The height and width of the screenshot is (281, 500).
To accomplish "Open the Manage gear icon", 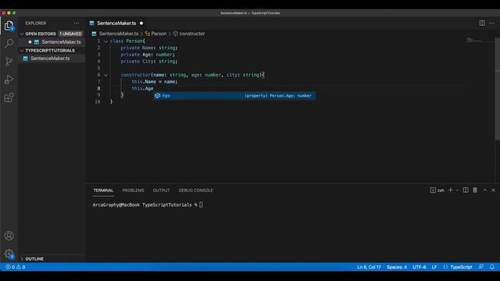I will pos(9,254).
